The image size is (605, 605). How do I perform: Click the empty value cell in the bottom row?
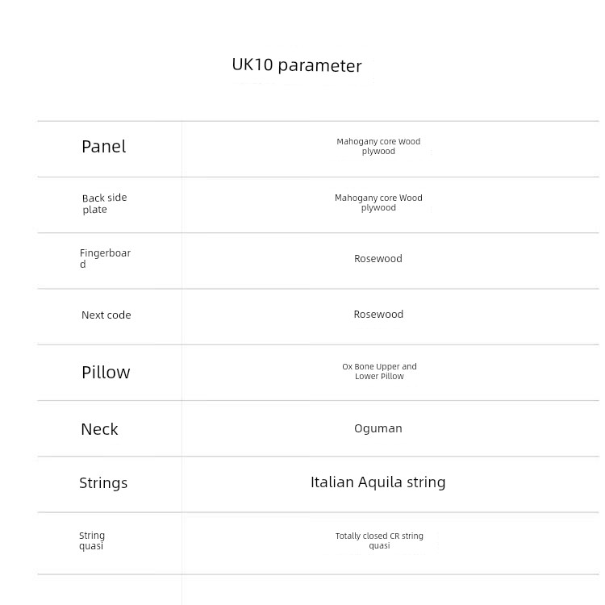(x=390, y=590)
